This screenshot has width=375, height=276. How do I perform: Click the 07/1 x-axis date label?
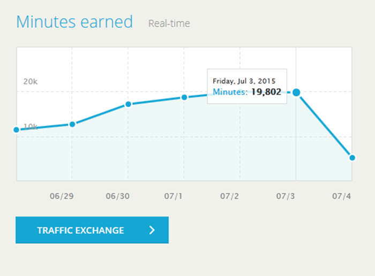(x=173, y=196)
